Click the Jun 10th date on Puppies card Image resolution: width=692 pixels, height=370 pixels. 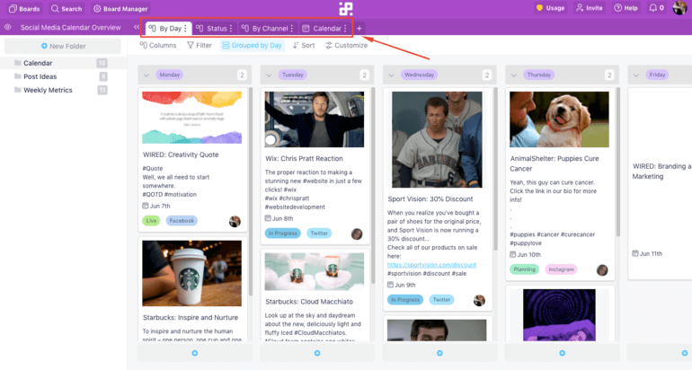(525, 254)
